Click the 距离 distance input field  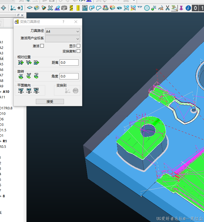click(69, 62)
